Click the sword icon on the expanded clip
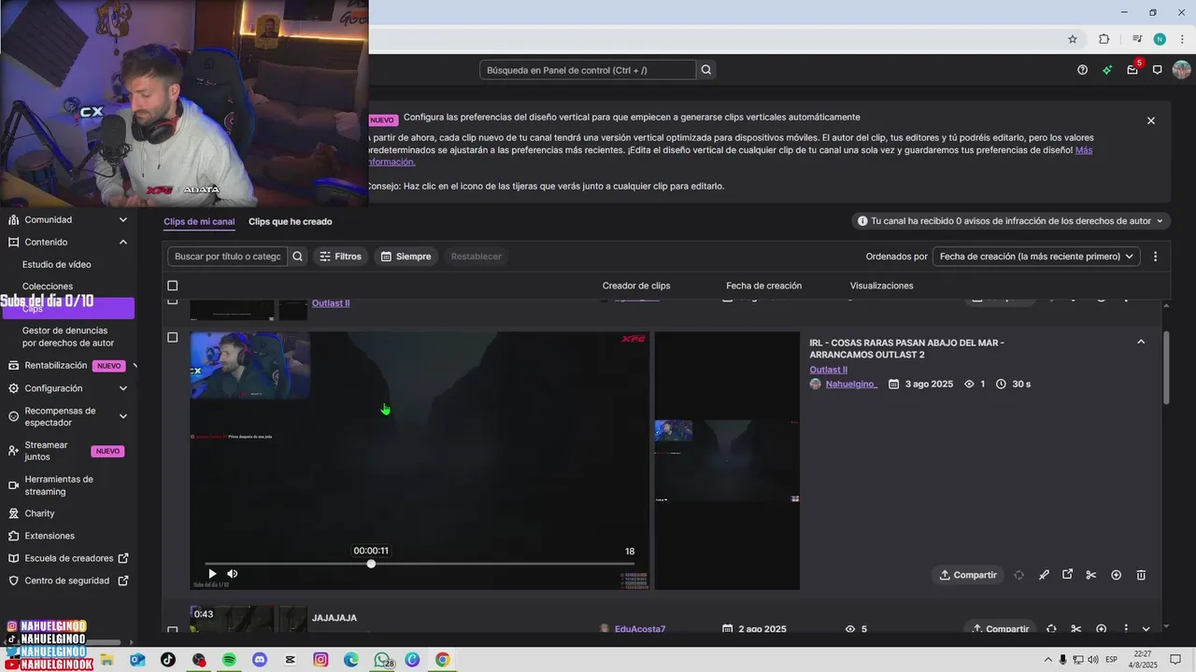Image resolution: width=1196 pixels, height=672 pixels. coord(1044,575)
